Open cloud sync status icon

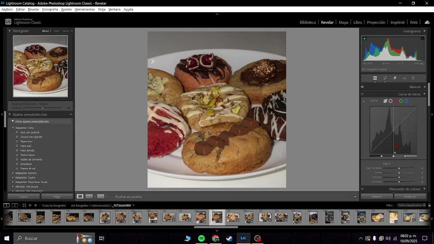[427, 22]
